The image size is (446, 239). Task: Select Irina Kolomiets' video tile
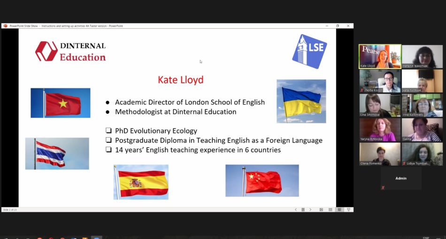[x=422, y=105]
